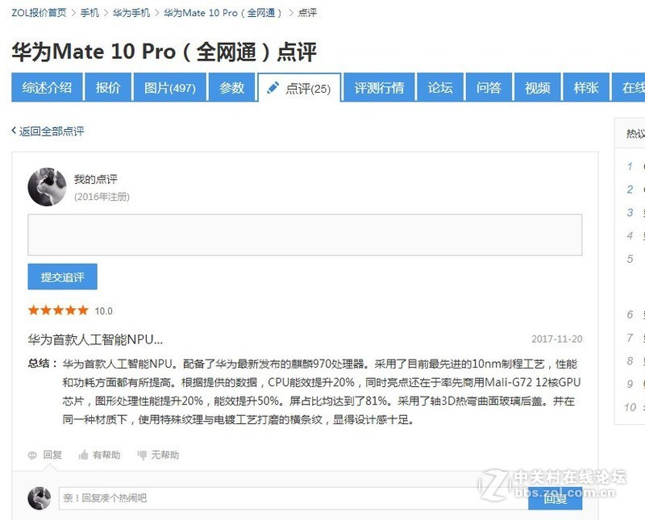Click the ZOL报价首页 breadcrumb link
The height and width of the screenshot is (520, 645).
tap(39, 13)
